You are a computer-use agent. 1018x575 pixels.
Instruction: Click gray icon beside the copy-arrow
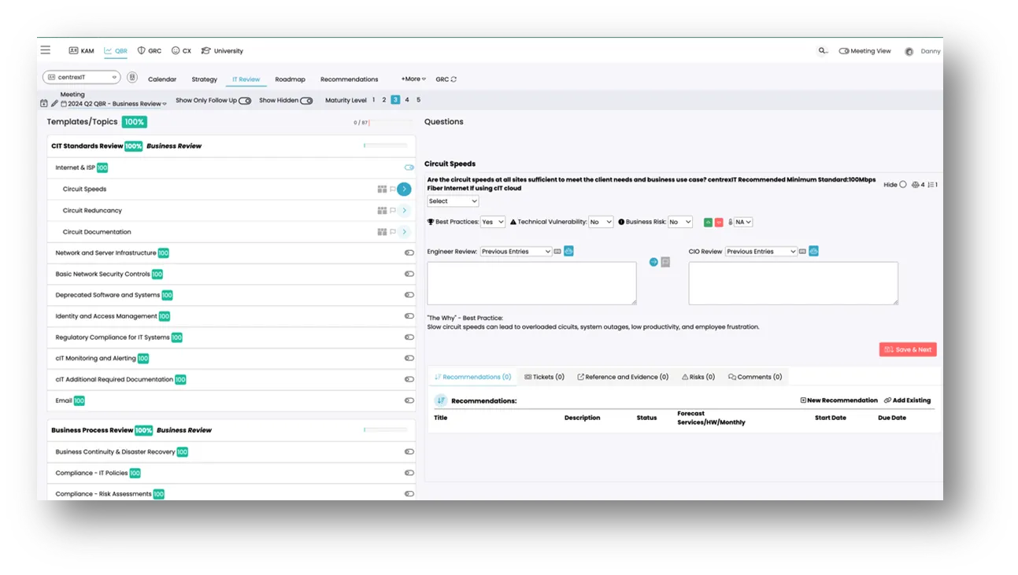coord(665,263)
